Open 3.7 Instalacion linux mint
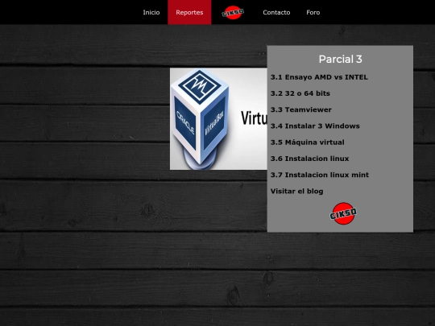The height and width of the screenshot is (326, 435). point(320,175)
